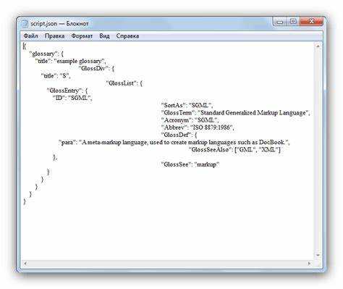
Task: Click the "GlossEntry" key text
Action: pos(64,91)
